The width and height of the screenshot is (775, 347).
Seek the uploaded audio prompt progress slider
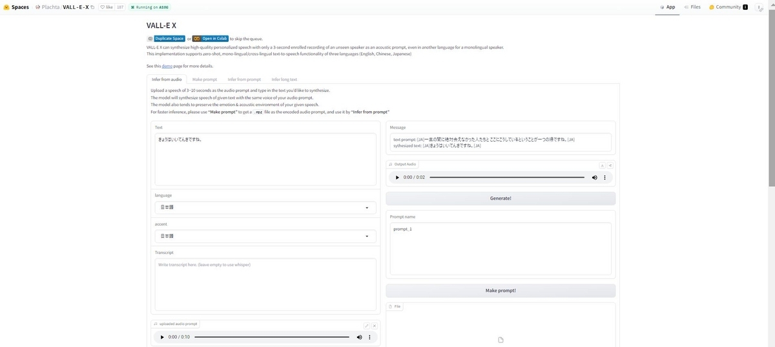pos(272,337)
